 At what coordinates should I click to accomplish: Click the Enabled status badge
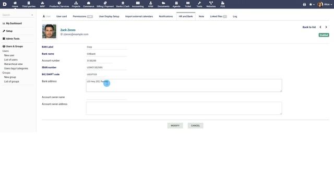pos(324,35)
